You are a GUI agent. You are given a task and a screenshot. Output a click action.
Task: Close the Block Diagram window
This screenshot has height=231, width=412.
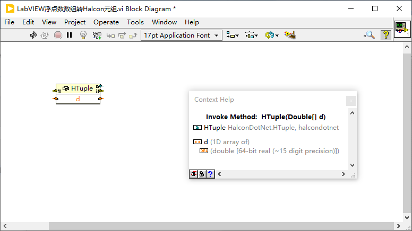[x=399, y=8]
